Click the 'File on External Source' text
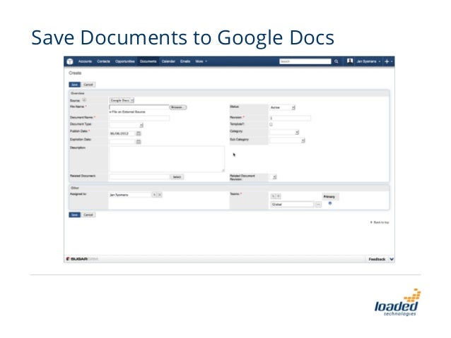Image resolution: width=451 pixels, height=338 pixels. click(x=127, y=112)
